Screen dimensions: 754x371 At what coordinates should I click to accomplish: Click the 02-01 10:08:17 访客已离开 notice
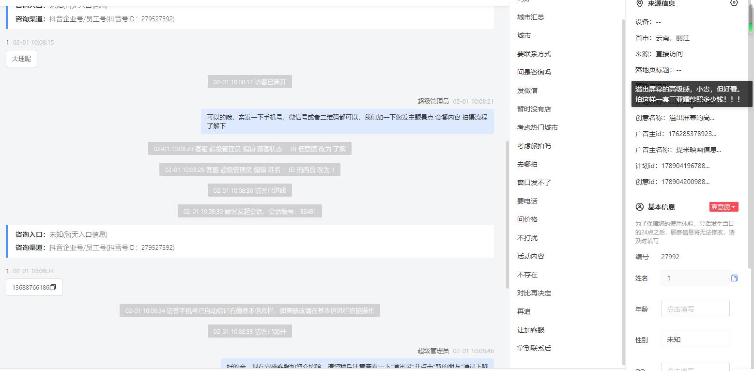(x=250, y=82)
